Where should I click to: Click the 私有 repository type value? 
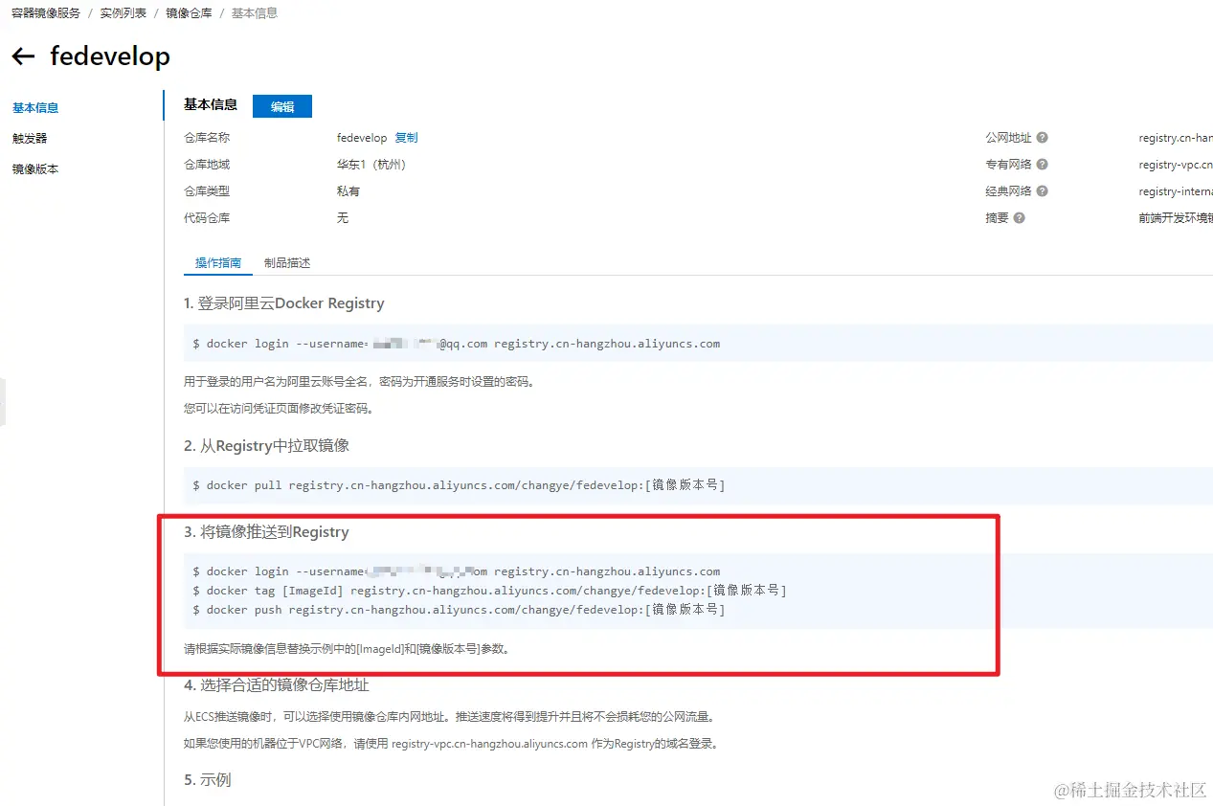(348, 191)
